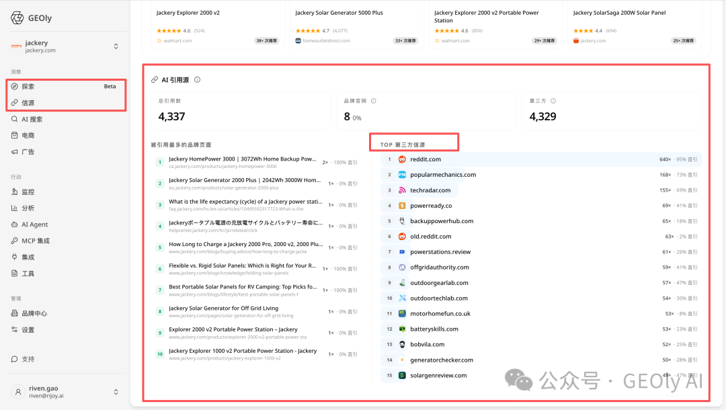Open the Japanese Jackery battery lifecycle page link
The height and width of the screenshot is (410, 726).
(x=246, y=223)
